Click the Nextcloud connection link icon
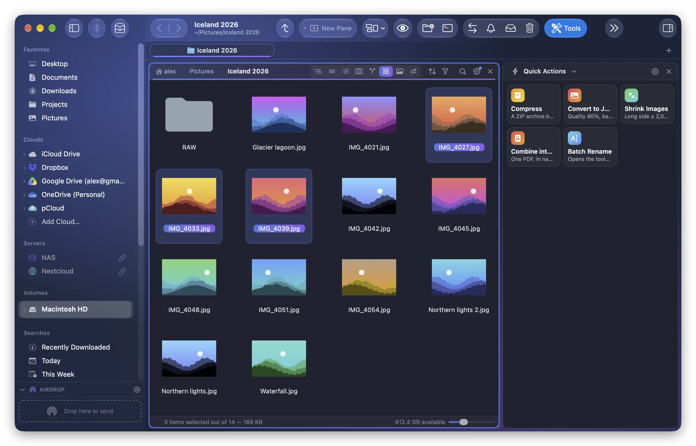 pyautogui.click(x=122, y=271)
